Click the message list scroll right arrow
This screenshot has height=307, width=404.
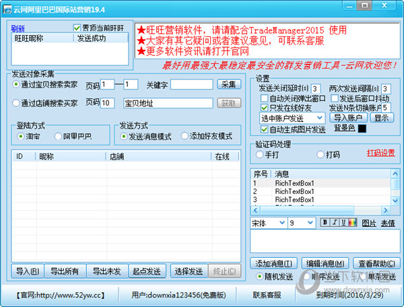[385, 210]
